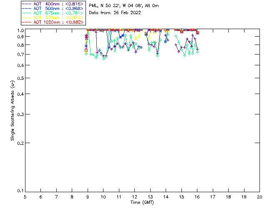
Task: Click the 0.9 y-axis tick label
Action: pyautogui.click(x=20, y=37)
